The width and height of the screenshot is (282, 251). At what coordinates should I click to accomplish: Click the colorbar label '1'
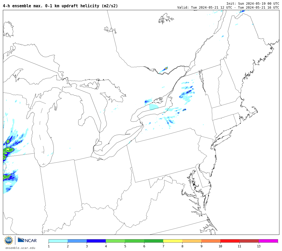pos(49,246)
